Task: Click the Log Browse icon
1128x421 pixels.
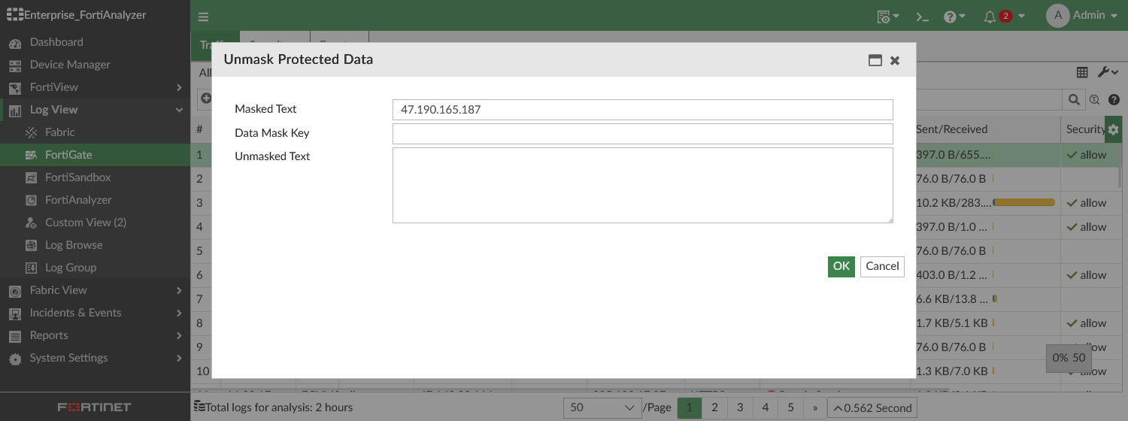Action: click(31, 245)
